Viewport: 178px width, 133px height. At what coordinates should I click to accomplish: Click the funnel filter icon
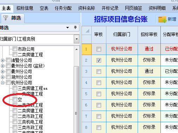5,18
